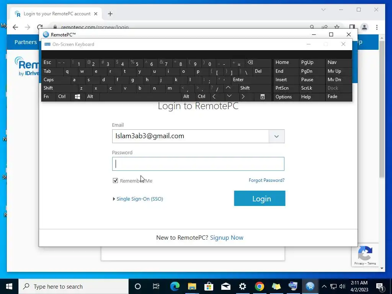
Task: Click the Forgot Password? link
Action: point(266,180)
